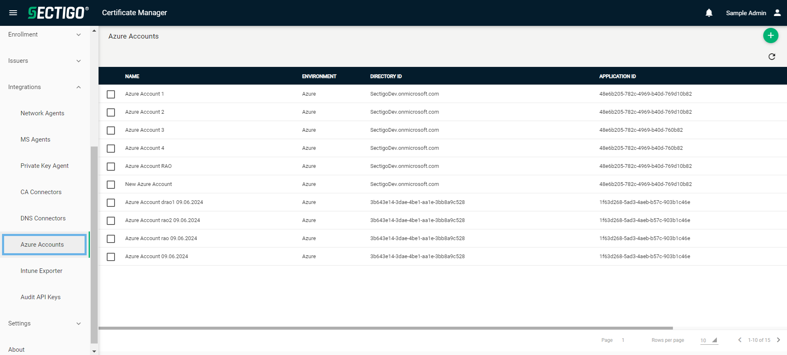
Task: Collapse the Integrations menu section
Action: pos(44,87)
